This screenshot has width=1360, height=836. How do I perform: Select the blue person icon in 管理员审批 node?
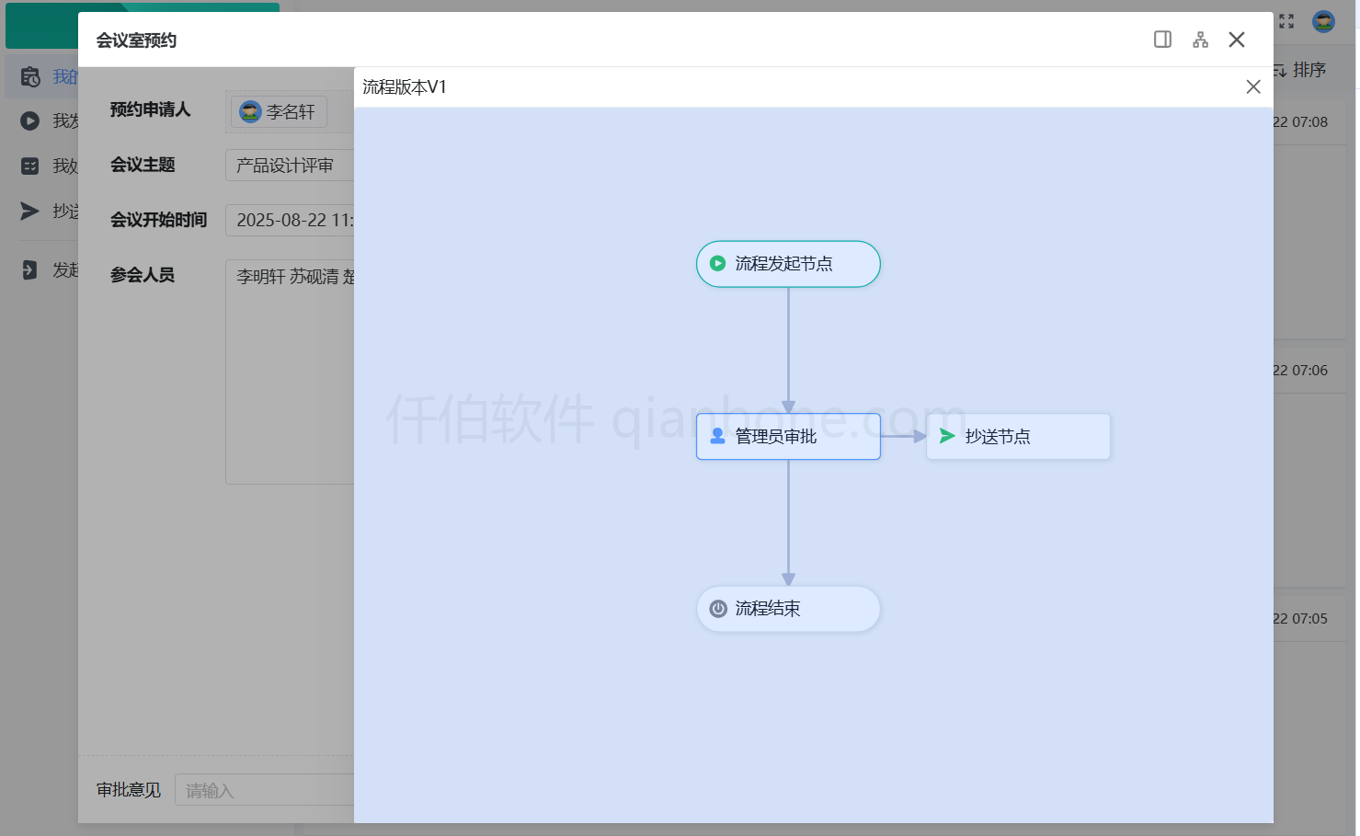pos(718,436)
